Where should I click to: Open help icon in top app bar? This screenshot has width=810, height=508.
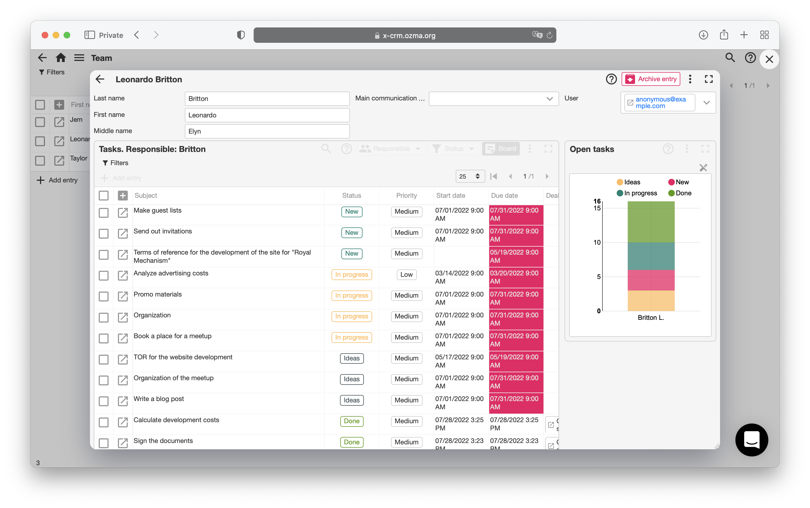click(x=750, y=58)
